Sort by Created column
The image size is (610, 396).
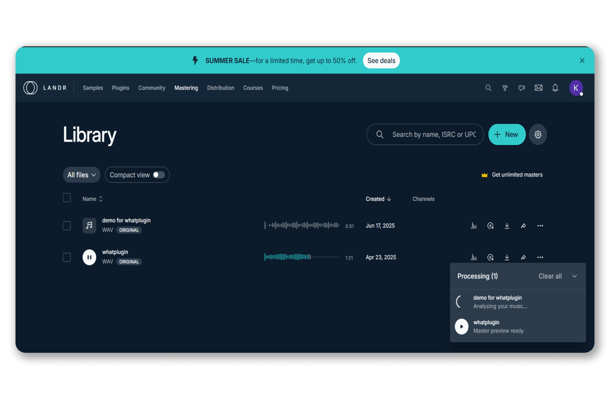378,199
